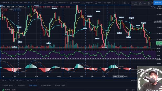
Task: Open USDT currency selector on price scale
Action: [x=159, y=7]
